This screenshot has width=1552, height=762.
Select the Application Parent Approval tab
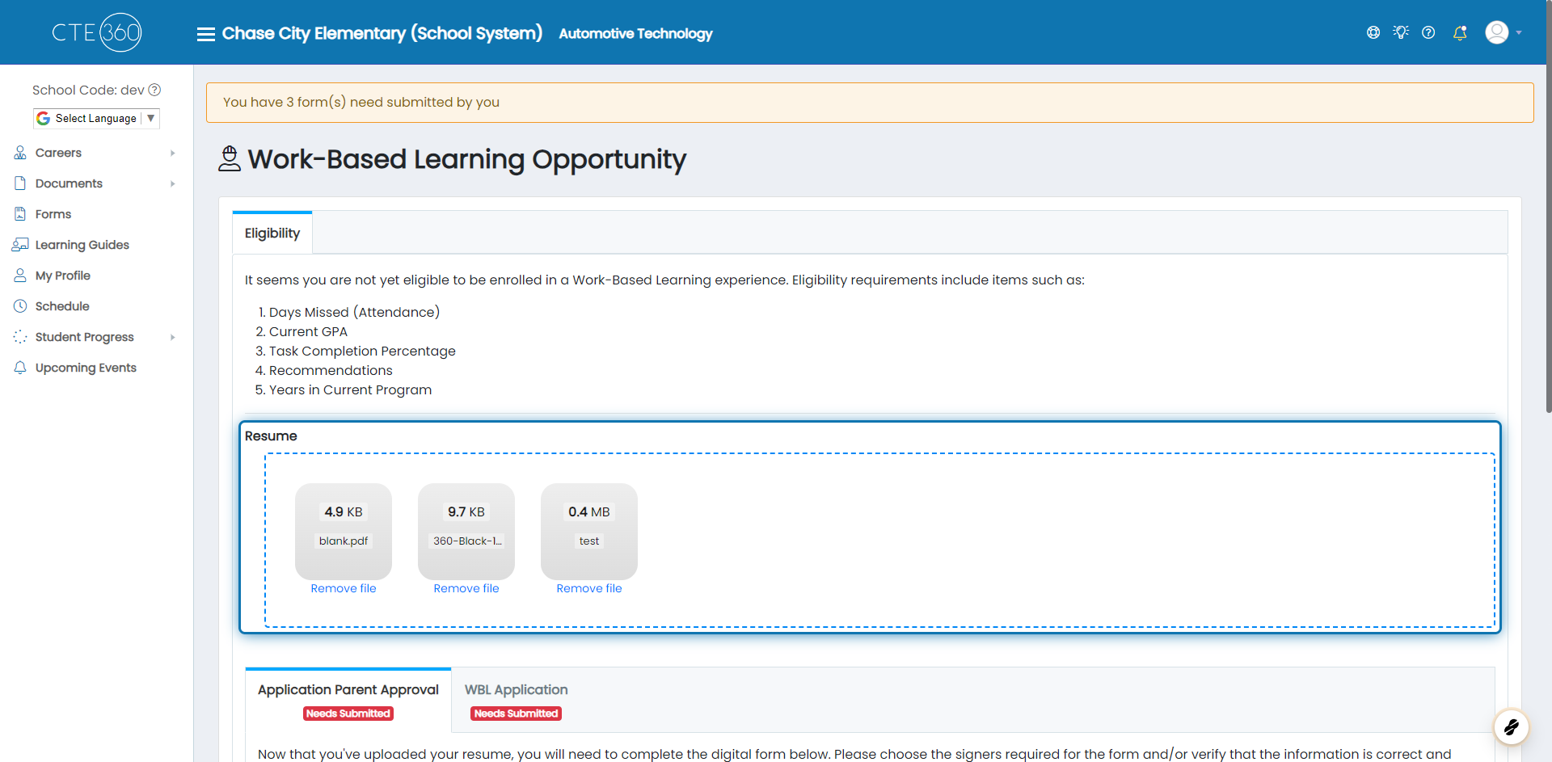348,701
